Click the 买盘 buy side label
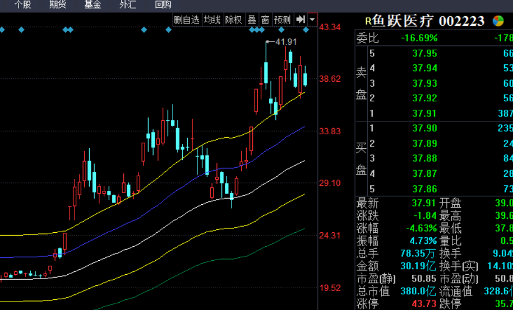The image size is (513, 310). pyautogui.click(x=361, y=159)
